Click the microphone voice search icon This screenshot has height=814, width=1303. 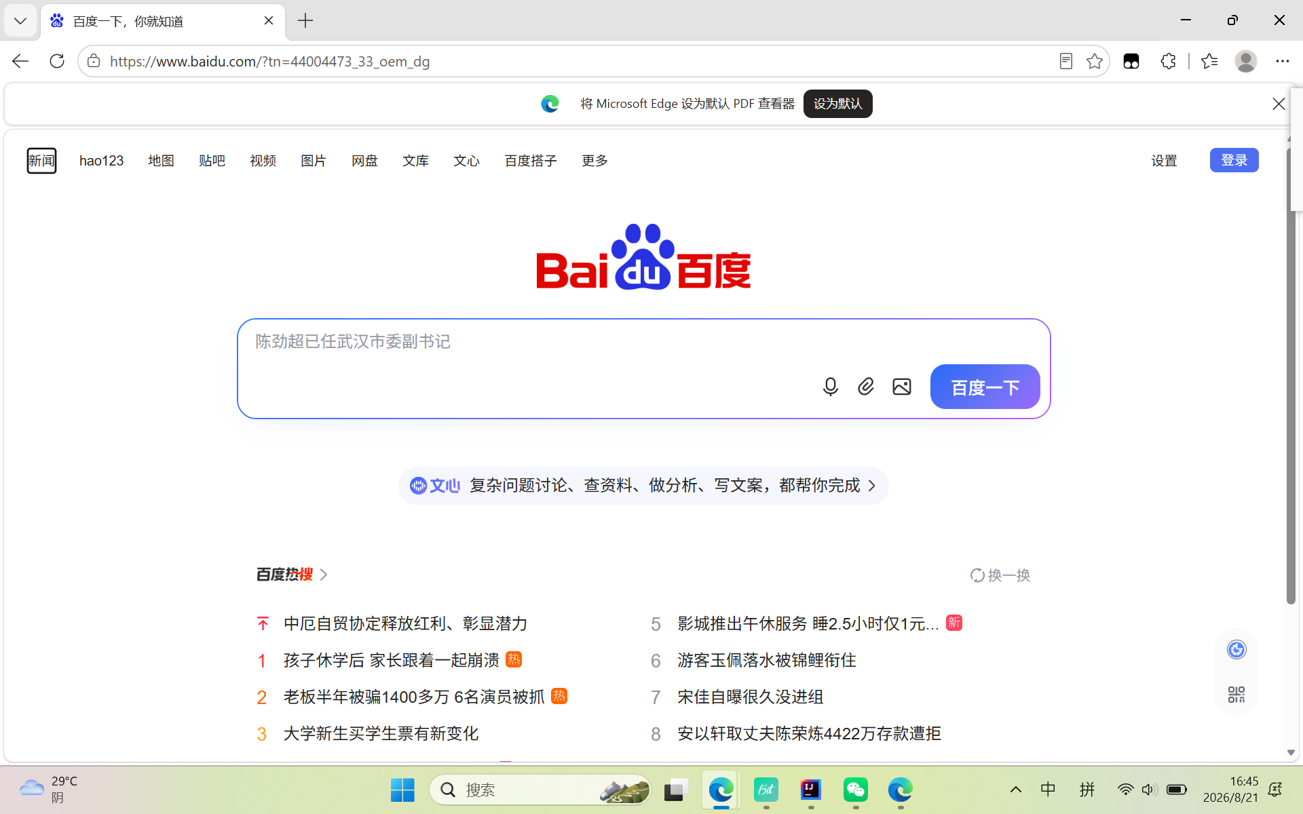coord(830,387)
